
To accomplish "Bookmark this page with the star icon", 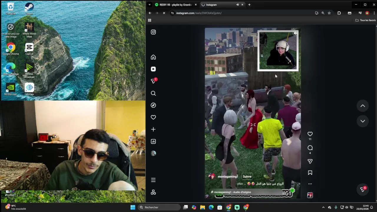I will [x=329, y=13].
